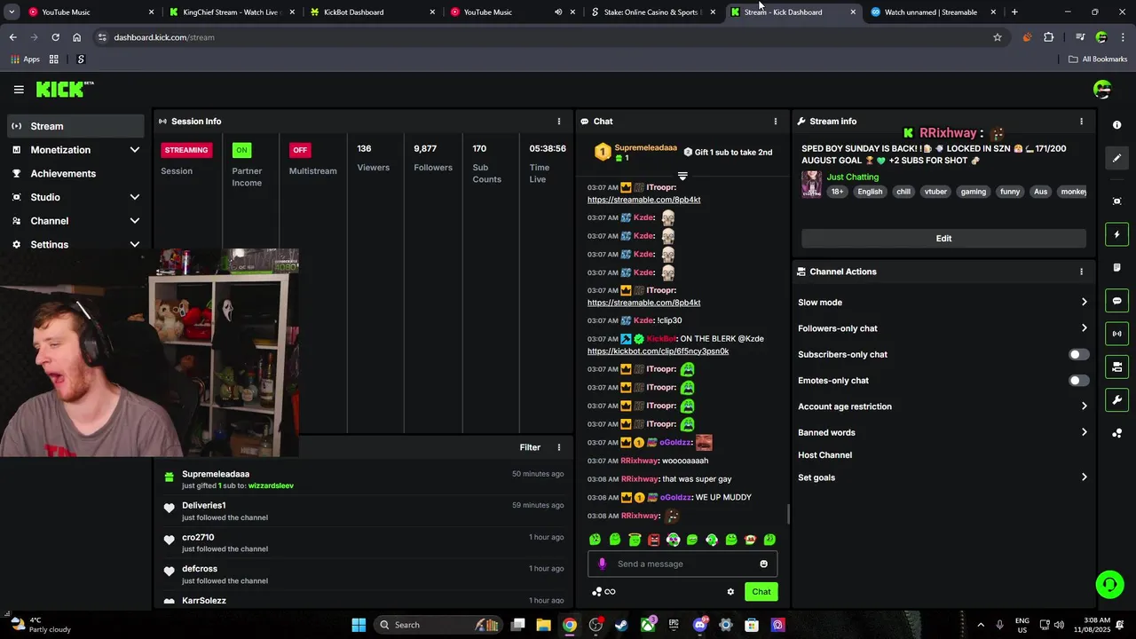The height and width of the screenshot is (639, 1136).
Task: Open chat settings gear icon
Action: [x=730, y=592]
